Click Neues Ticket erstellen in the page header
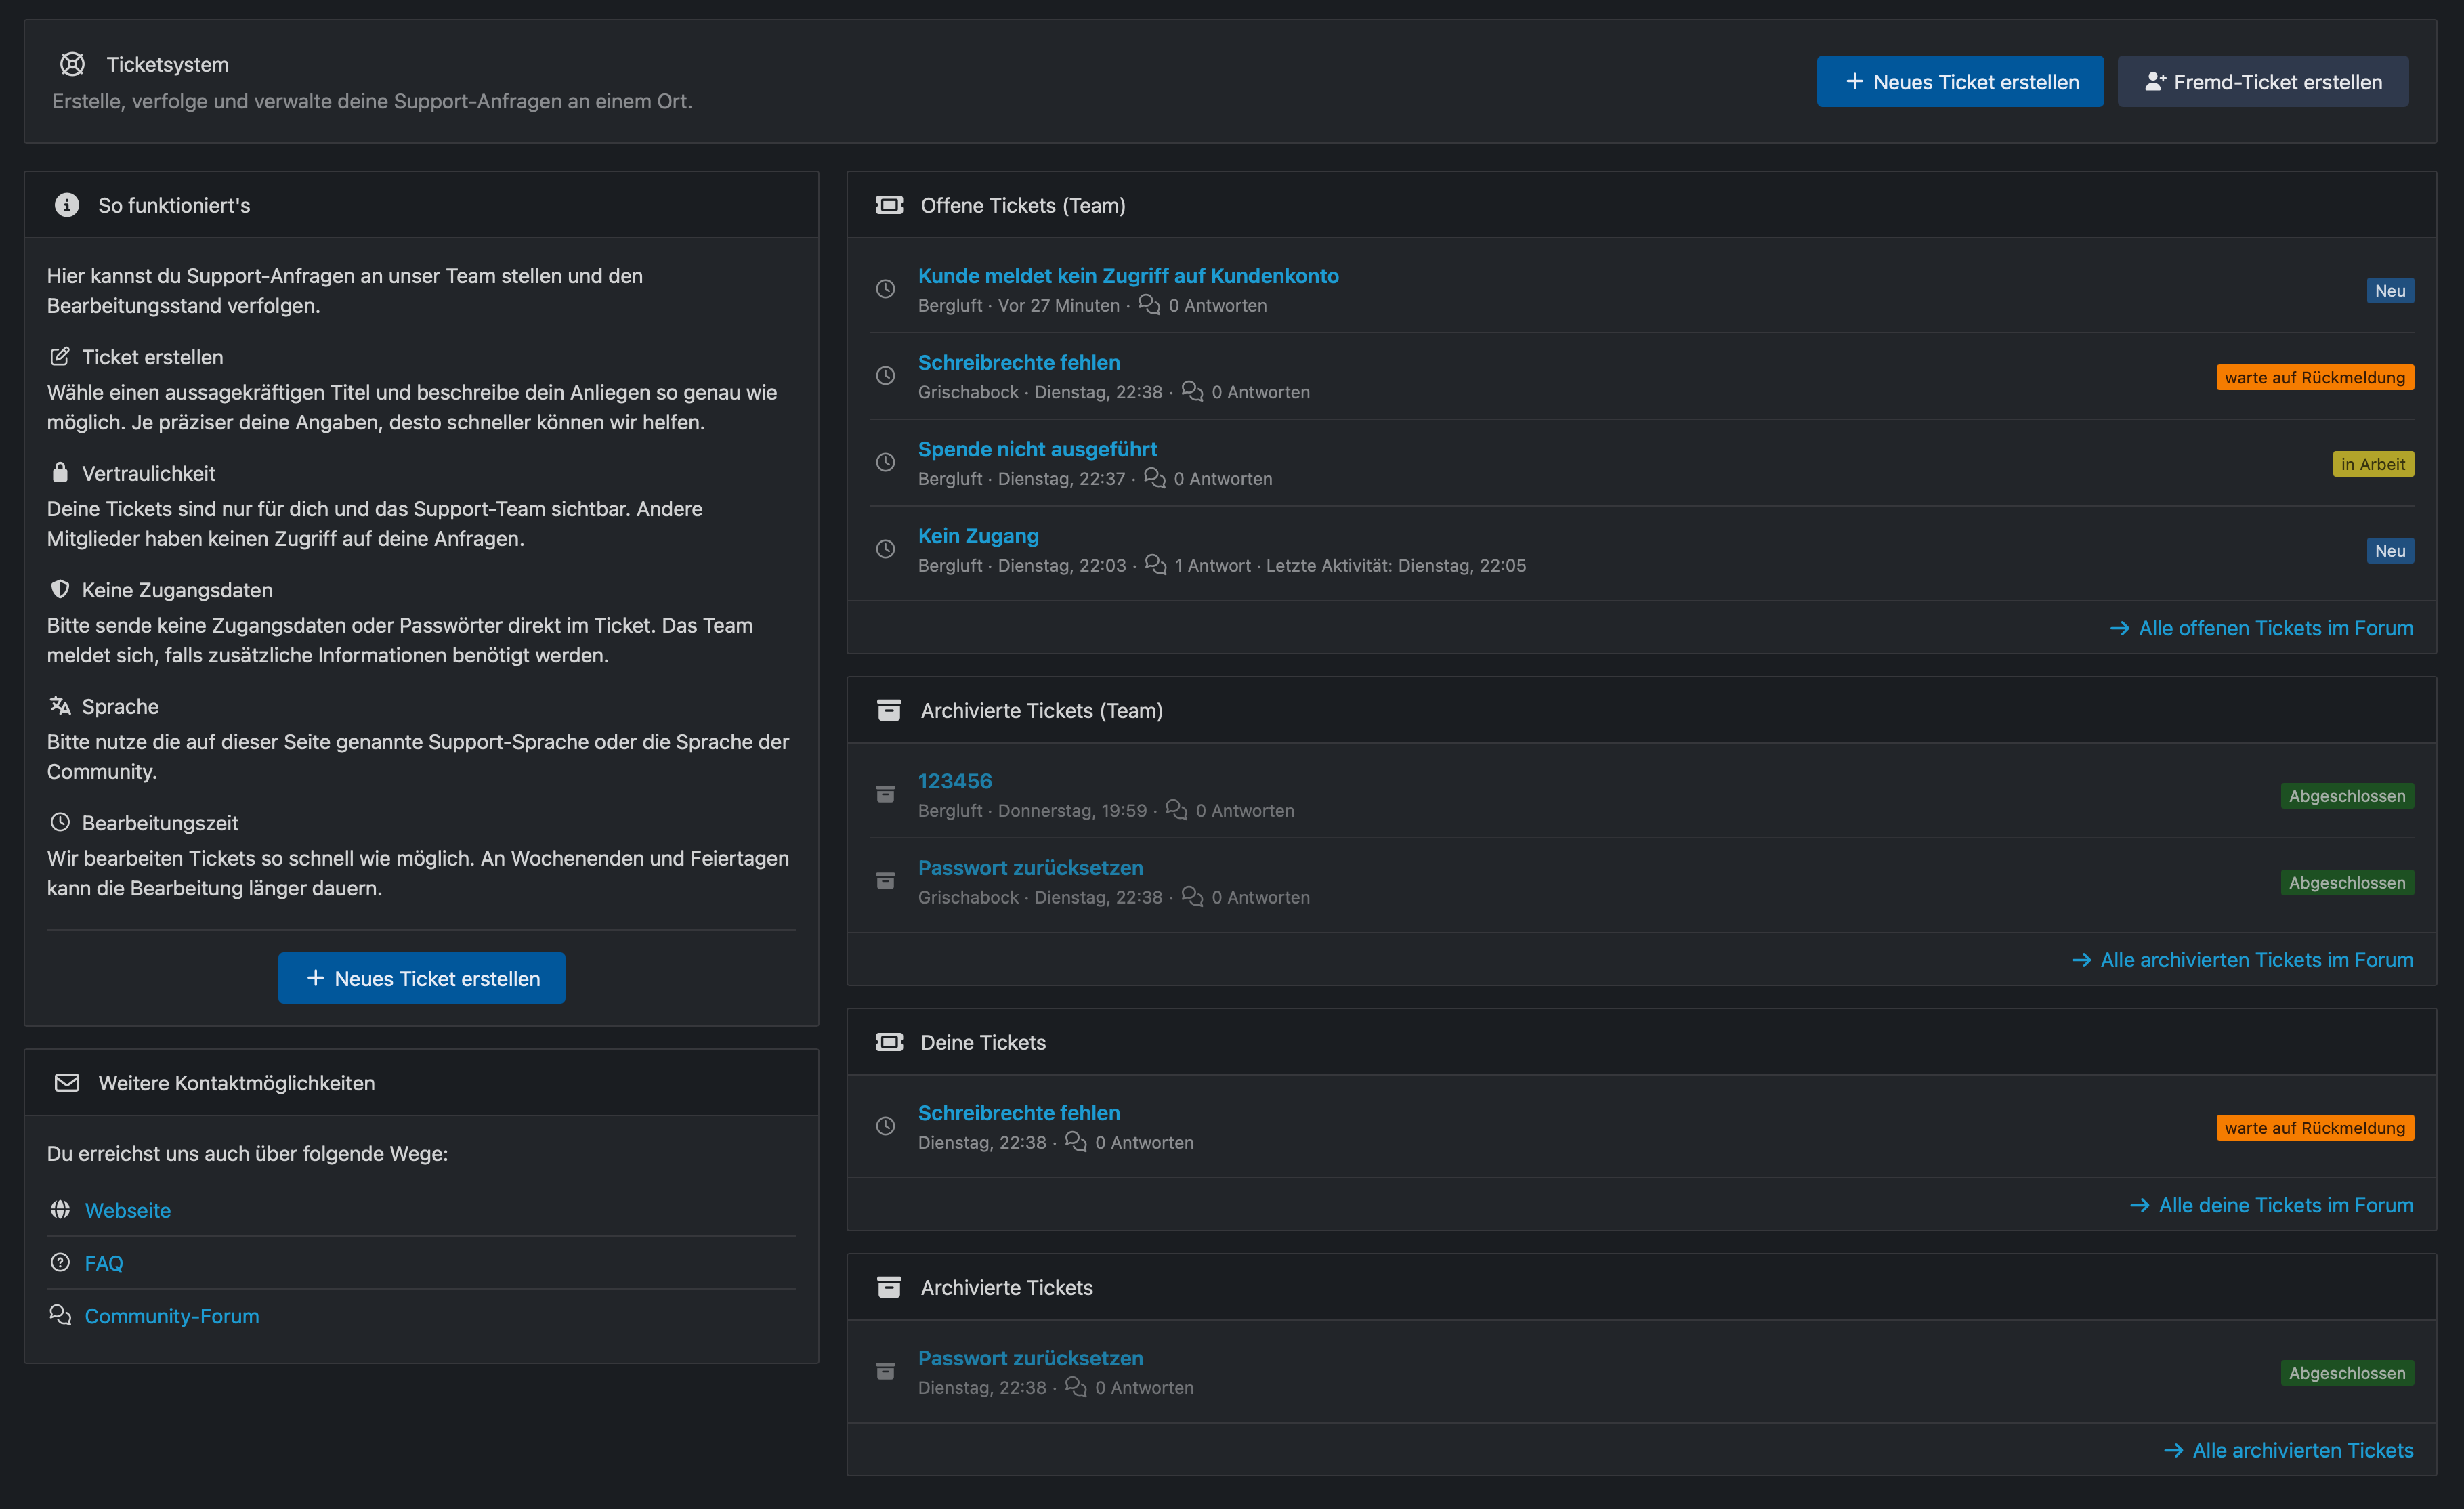The height and width of the screenshot is (1509, 2464). 1960,82
